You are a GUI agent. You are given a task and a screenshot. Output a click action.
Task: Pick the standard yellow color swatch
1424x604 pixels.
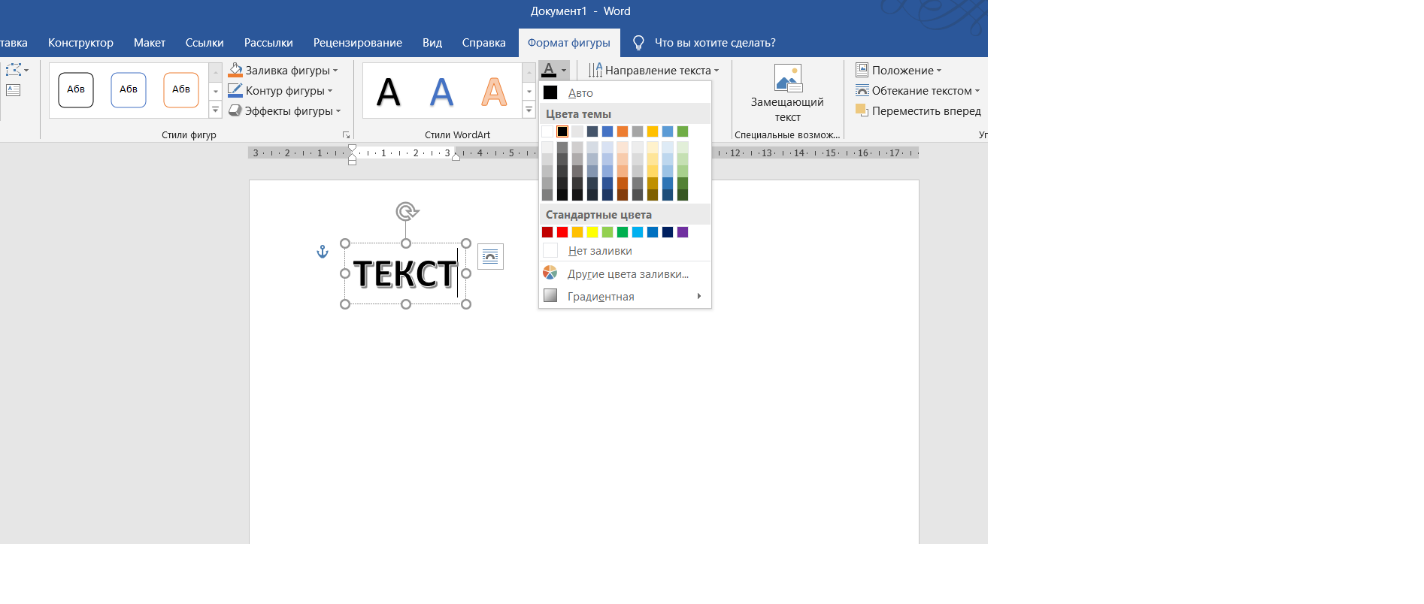(x=592, y=232)
